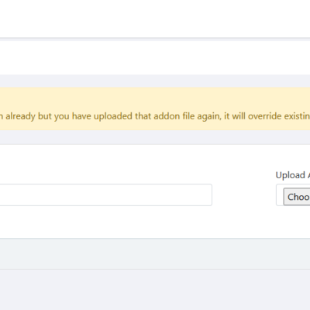The image size is (310, 310).
Task: Click the word "already" in the warning text
Action: (20, 116)
